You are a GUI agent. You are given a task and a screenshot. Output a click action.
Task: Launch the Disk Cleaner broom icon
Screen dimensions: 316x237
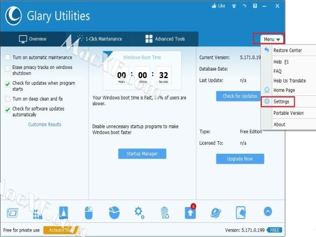point(64,212)
